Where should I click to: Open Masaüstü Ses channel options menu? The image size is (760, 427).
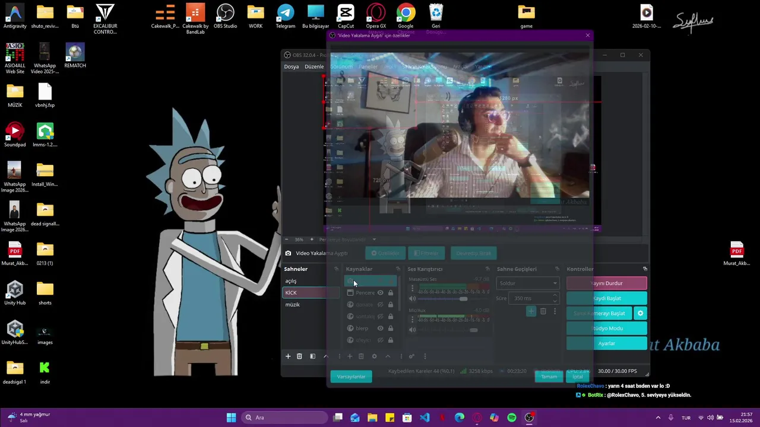[x=412, y=289]
